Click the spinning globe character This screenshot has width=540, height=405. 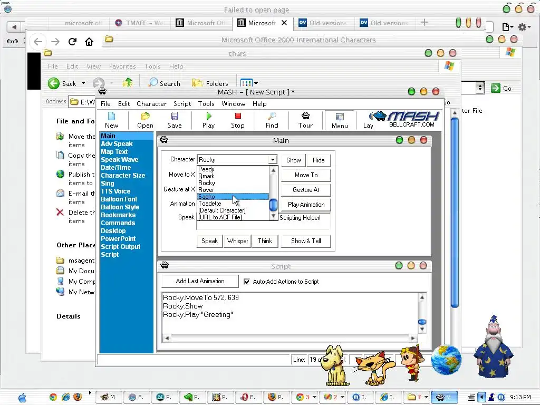point(446,360)
